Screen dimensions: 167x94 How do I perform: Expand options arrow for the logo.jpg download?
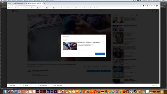[x=35, y=85]
